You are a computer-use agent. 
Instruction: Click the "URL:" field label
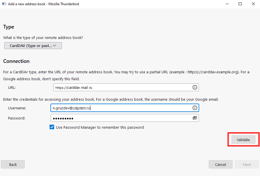12,87
